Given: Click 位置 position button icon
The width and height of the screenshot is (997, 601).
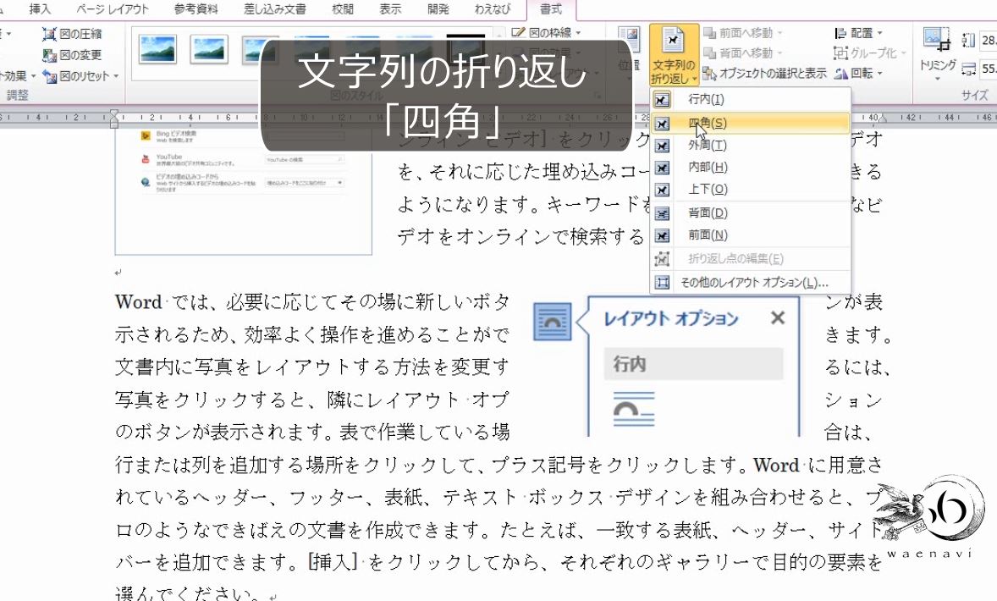Looking at the screenshot, I should (628, 40).
